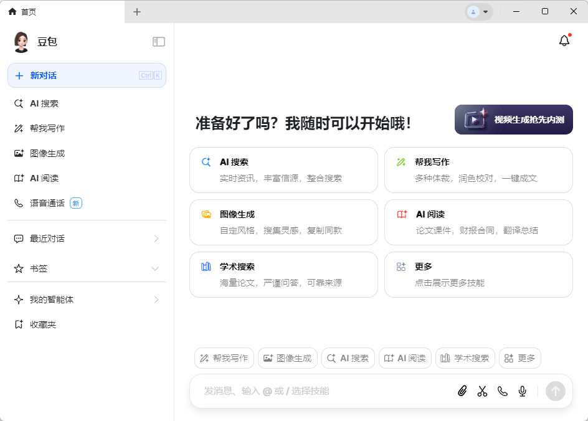Open a new tab with plus icon

point(137,12)
